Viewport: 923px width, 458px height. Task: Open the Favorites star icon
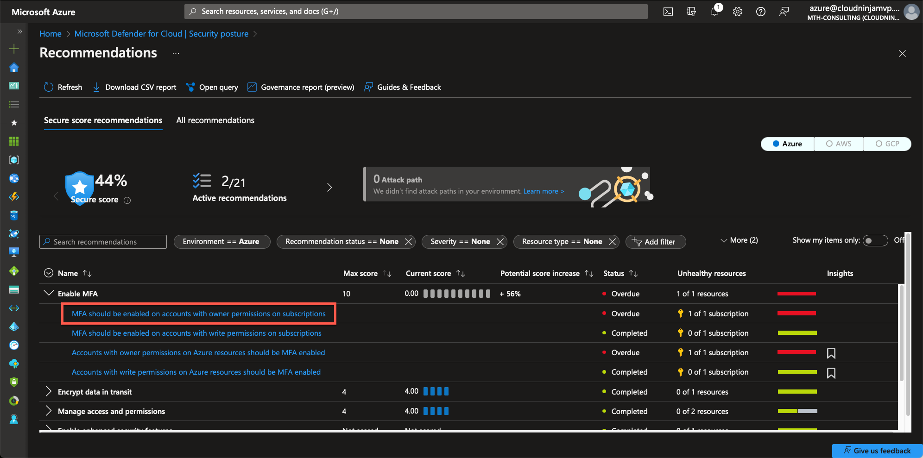coord(14,123)
